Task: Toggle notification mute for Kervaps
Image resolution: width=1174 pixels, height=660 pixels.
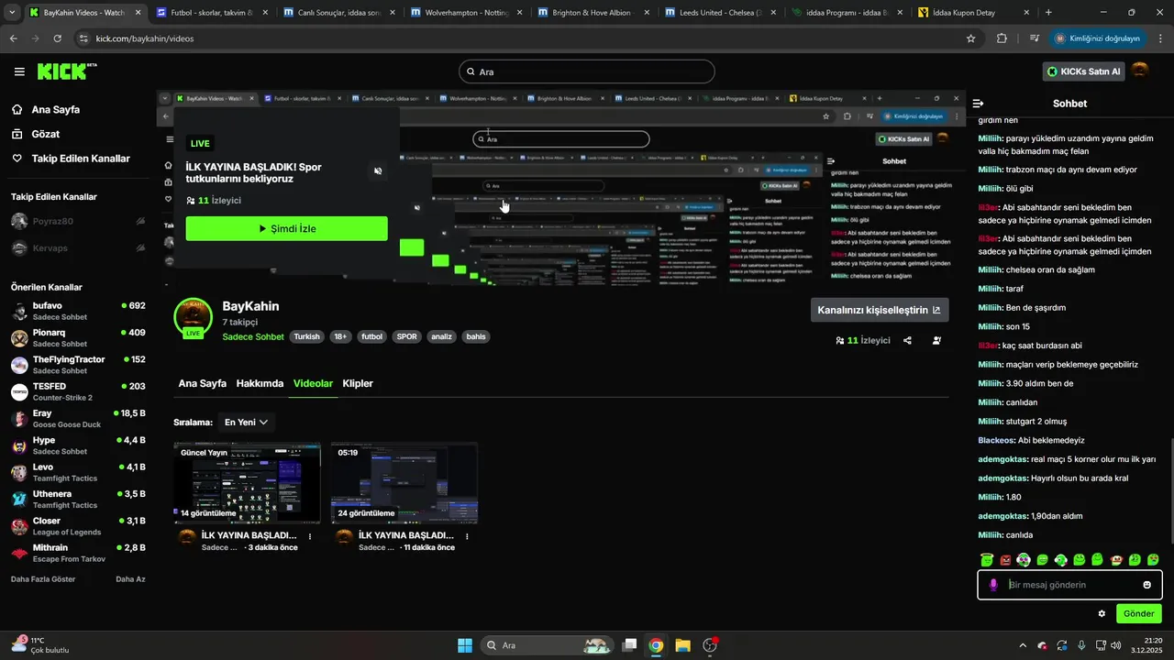Action: (x=140, y=247)
